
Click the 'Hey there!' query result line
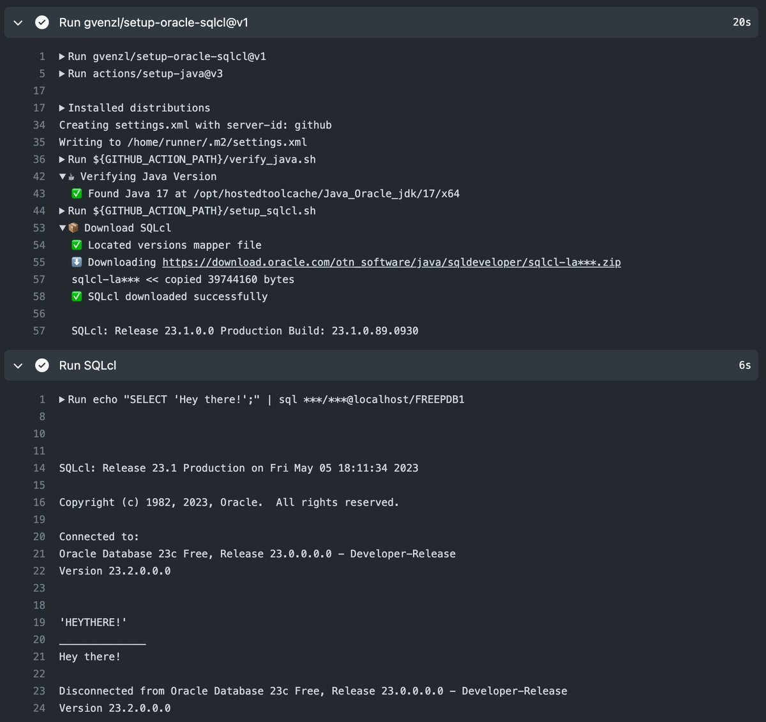point(90,657)
